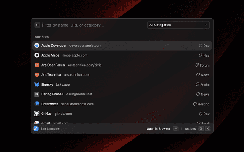Click the Bluesky butterfly icon
This screenshot has height=152, width=244.
click(x=37, y=84)
